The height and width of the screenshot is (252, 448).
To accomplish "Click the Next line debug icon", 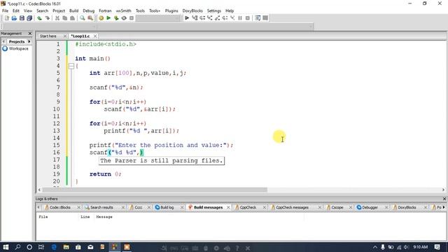I will coord(202,18).
